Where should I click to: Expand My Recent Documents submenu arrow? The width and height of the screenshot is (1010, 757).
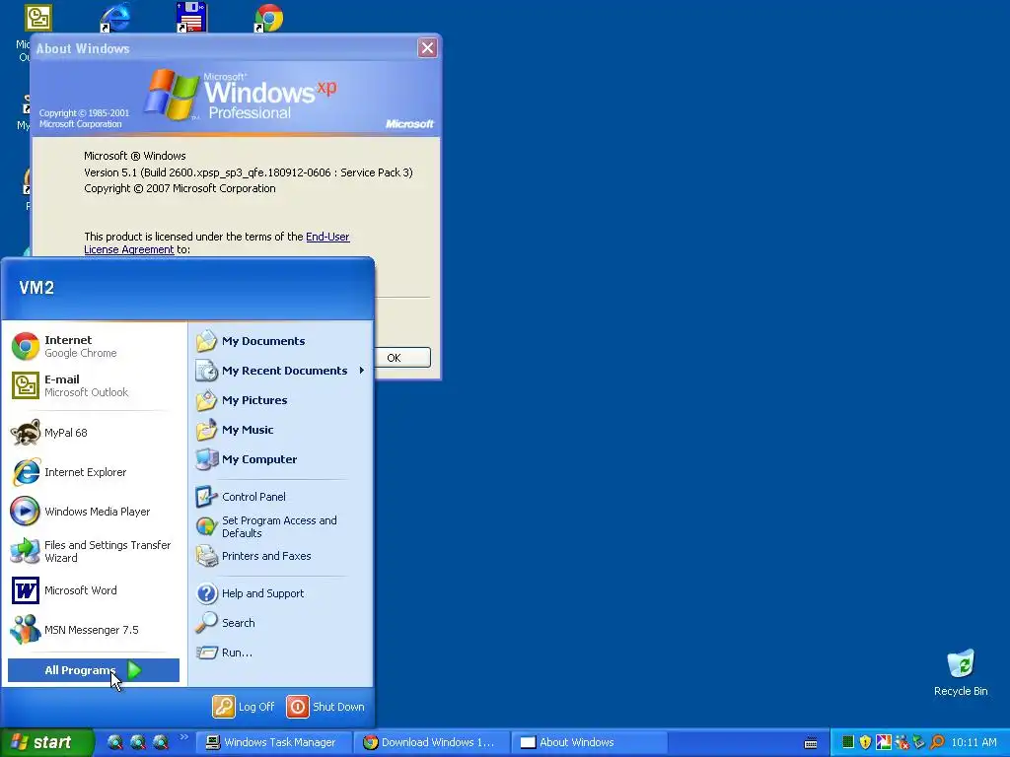(x=361, y=371)
